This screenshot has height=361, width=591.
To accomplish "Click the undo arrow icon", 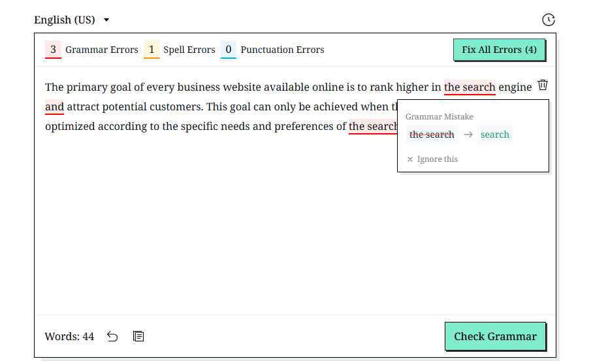I will click(x=112, y=336).
